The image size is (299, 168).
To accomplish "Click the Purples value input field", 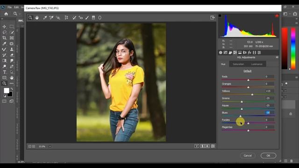I will tap(270, 120).
